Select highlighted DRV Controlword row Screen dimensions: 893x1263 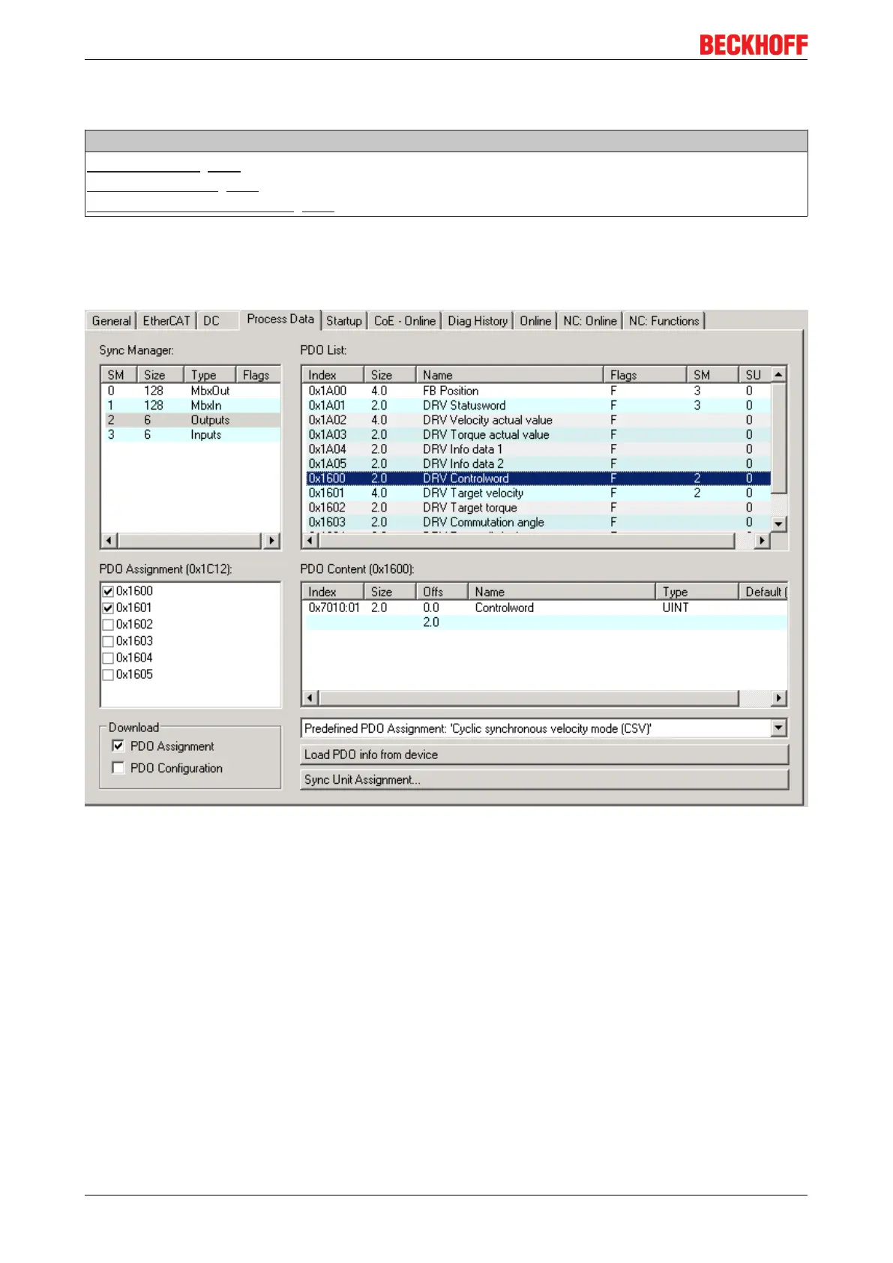[537, 478]
